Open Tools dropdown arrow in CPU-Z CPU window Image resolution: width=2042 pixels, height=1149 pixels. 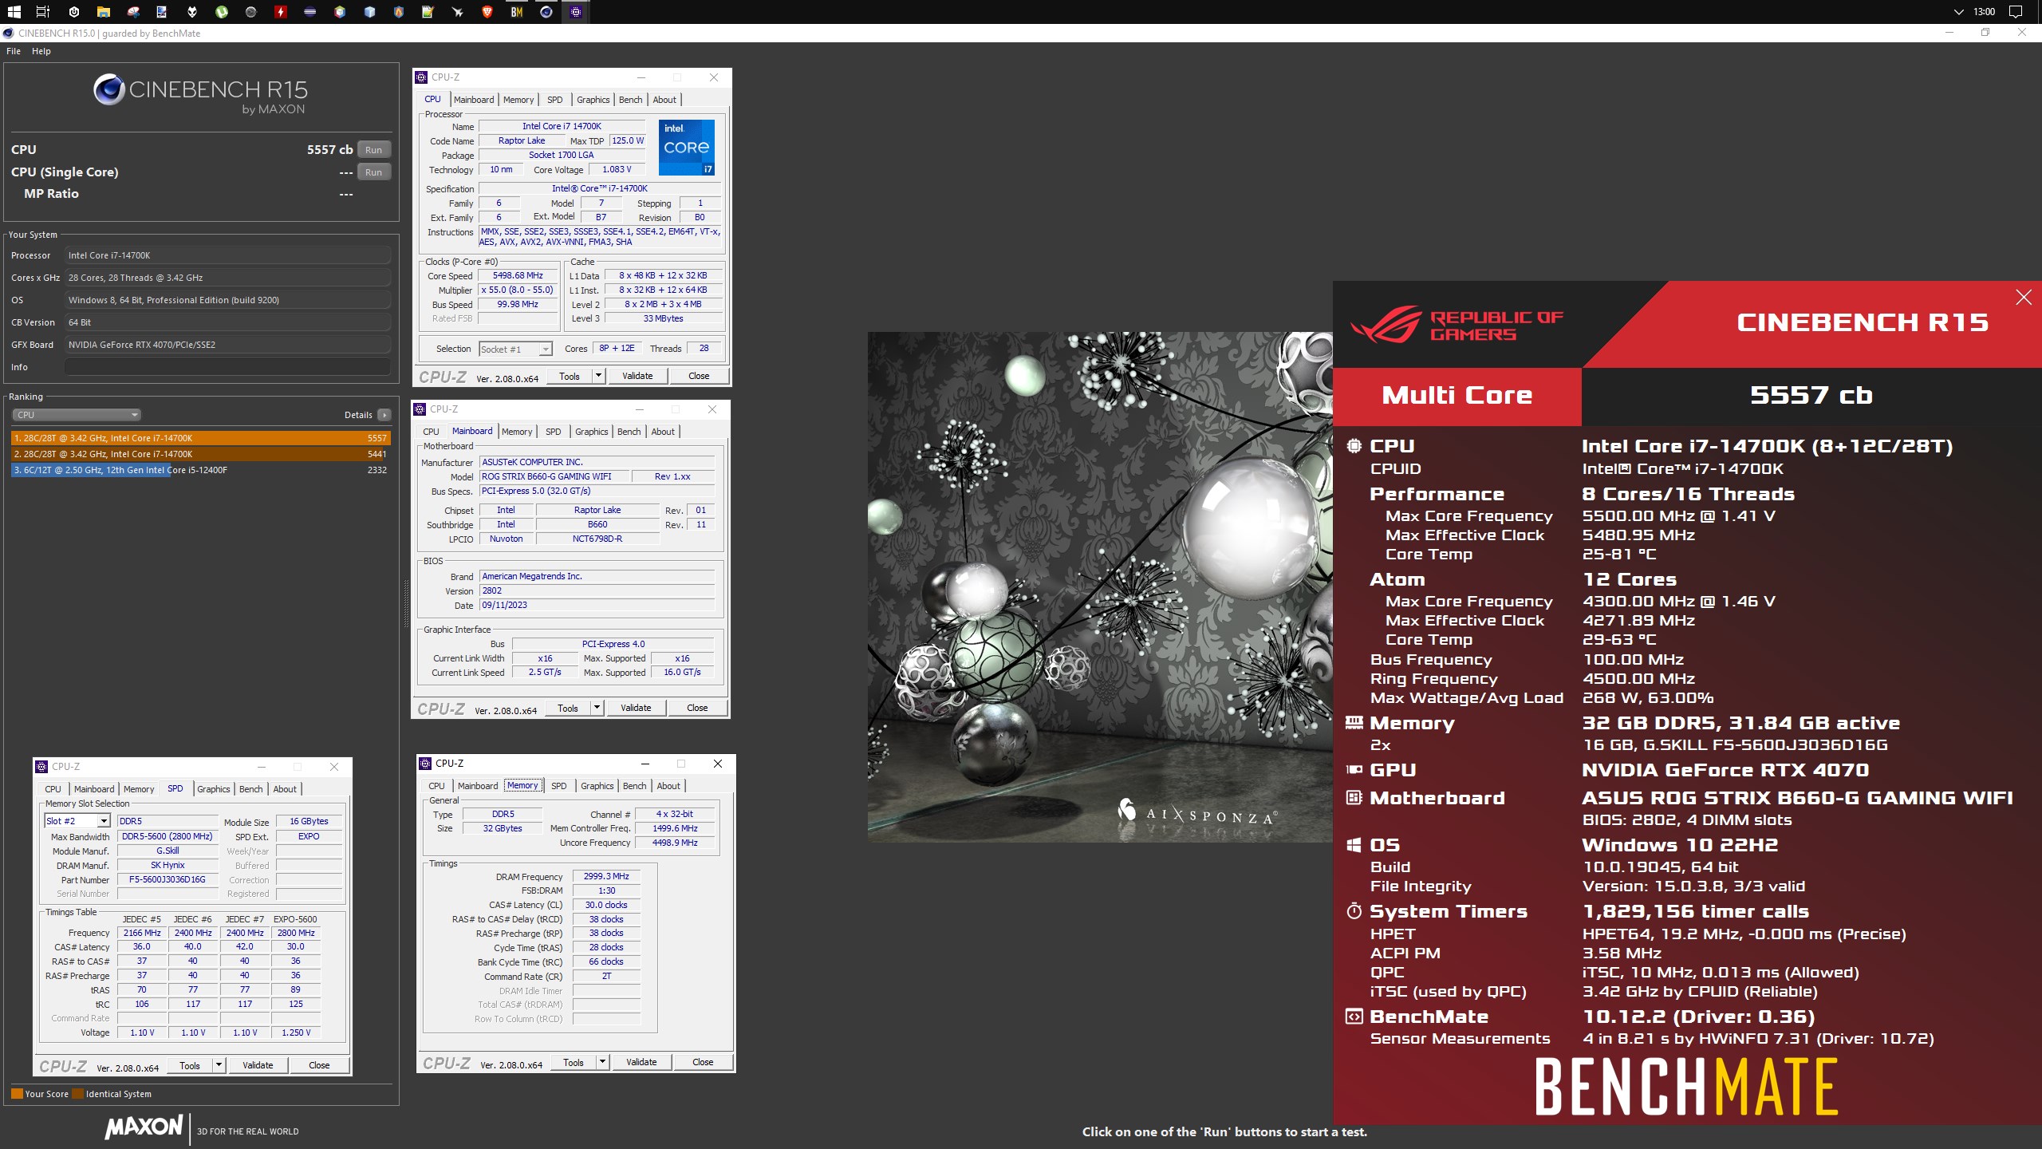tap(598, 376)
